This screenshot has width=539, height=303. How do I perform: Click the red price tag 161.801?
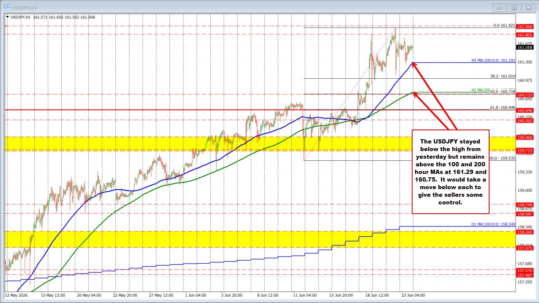point(525,34)
